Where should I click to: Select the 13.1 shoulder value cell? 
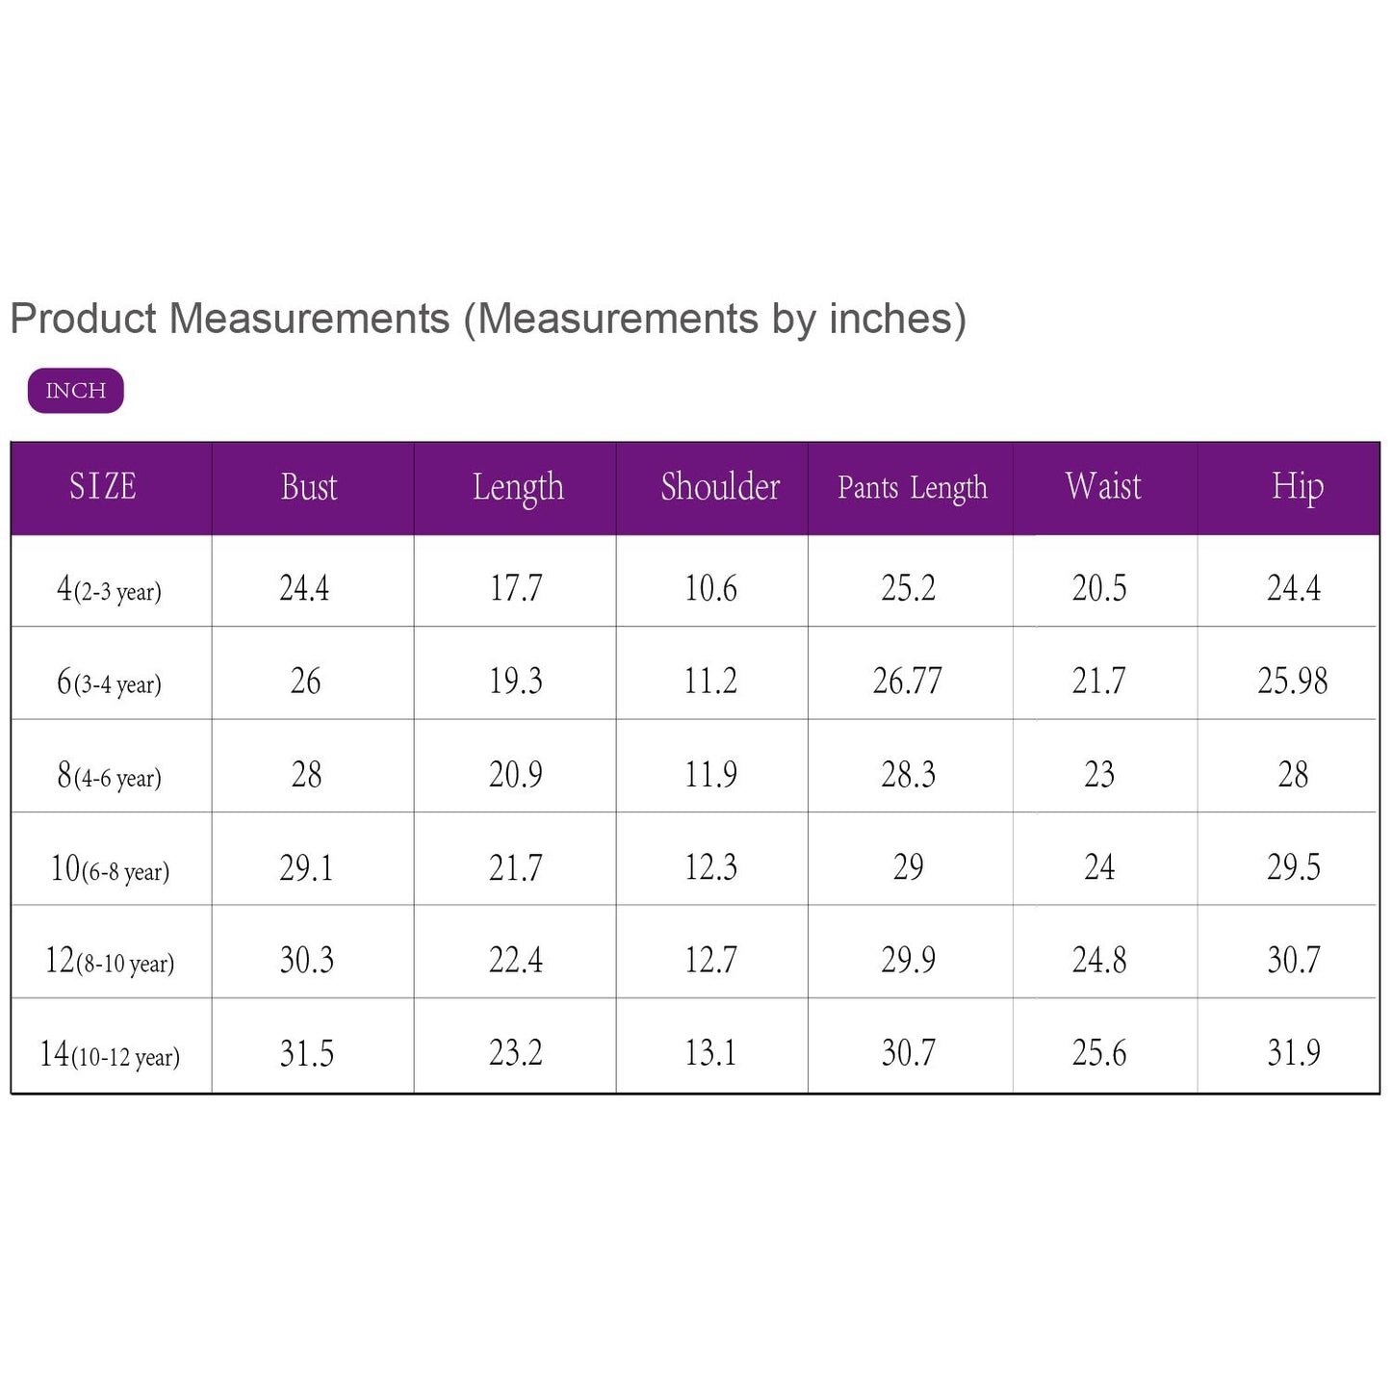710,1054
